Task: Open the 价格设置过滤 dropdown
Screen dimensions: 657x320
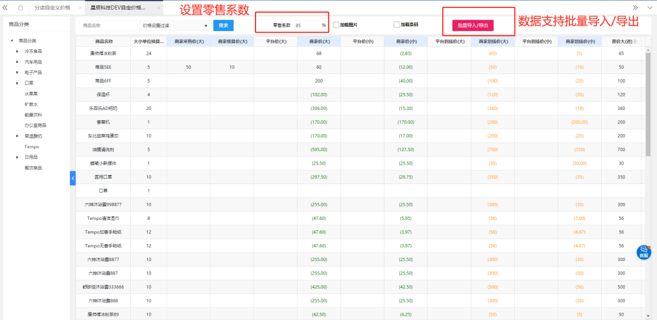Action: click(175, 26)
